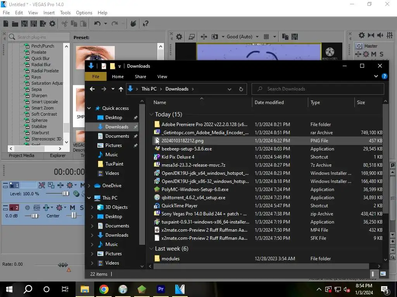Mute the Master bus with M button
The image size is (397, 297).
click(374, 54)
